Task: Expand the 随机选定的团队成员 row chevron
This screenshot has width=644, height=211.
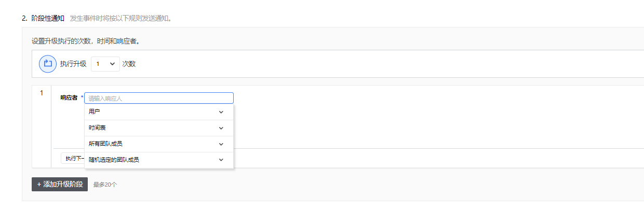Action: (x=221, y=160)
